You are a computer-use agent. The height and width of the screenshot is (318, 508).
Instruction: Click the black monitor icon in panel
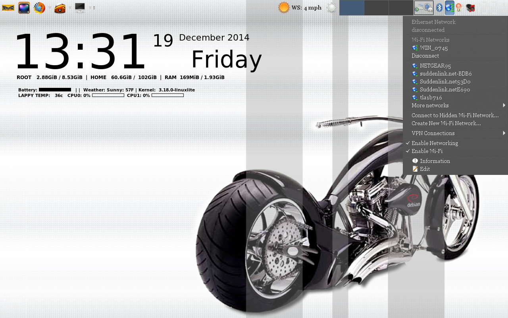80,8
